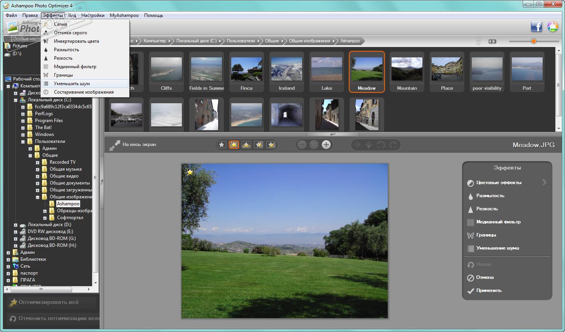Expand the Админ folder under Пользователи
The image size is (565, 332).
(x=30, y=149)
